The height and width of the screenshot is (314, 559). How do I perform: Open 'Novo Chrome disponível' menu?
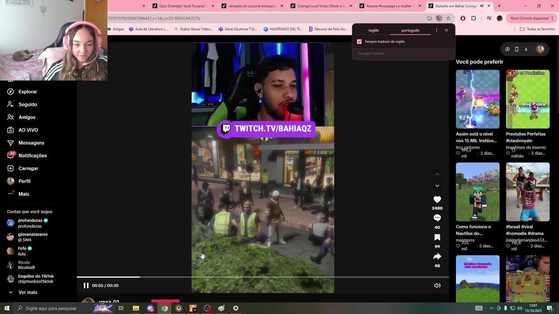(x=531, y=18)
